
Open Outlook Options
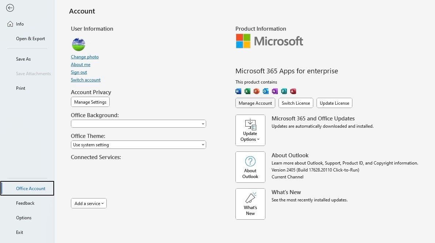pos(27,218)
